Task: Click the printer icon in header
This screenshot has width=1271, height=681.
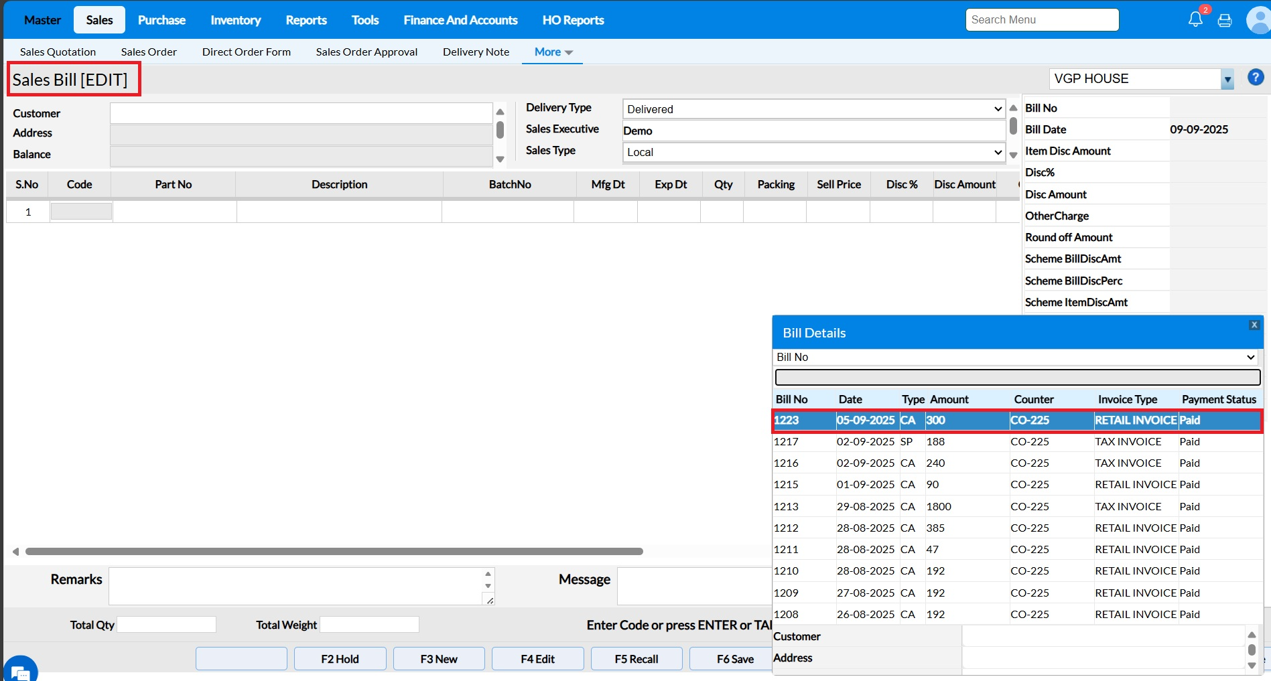Action: [x=1224, y=20]
